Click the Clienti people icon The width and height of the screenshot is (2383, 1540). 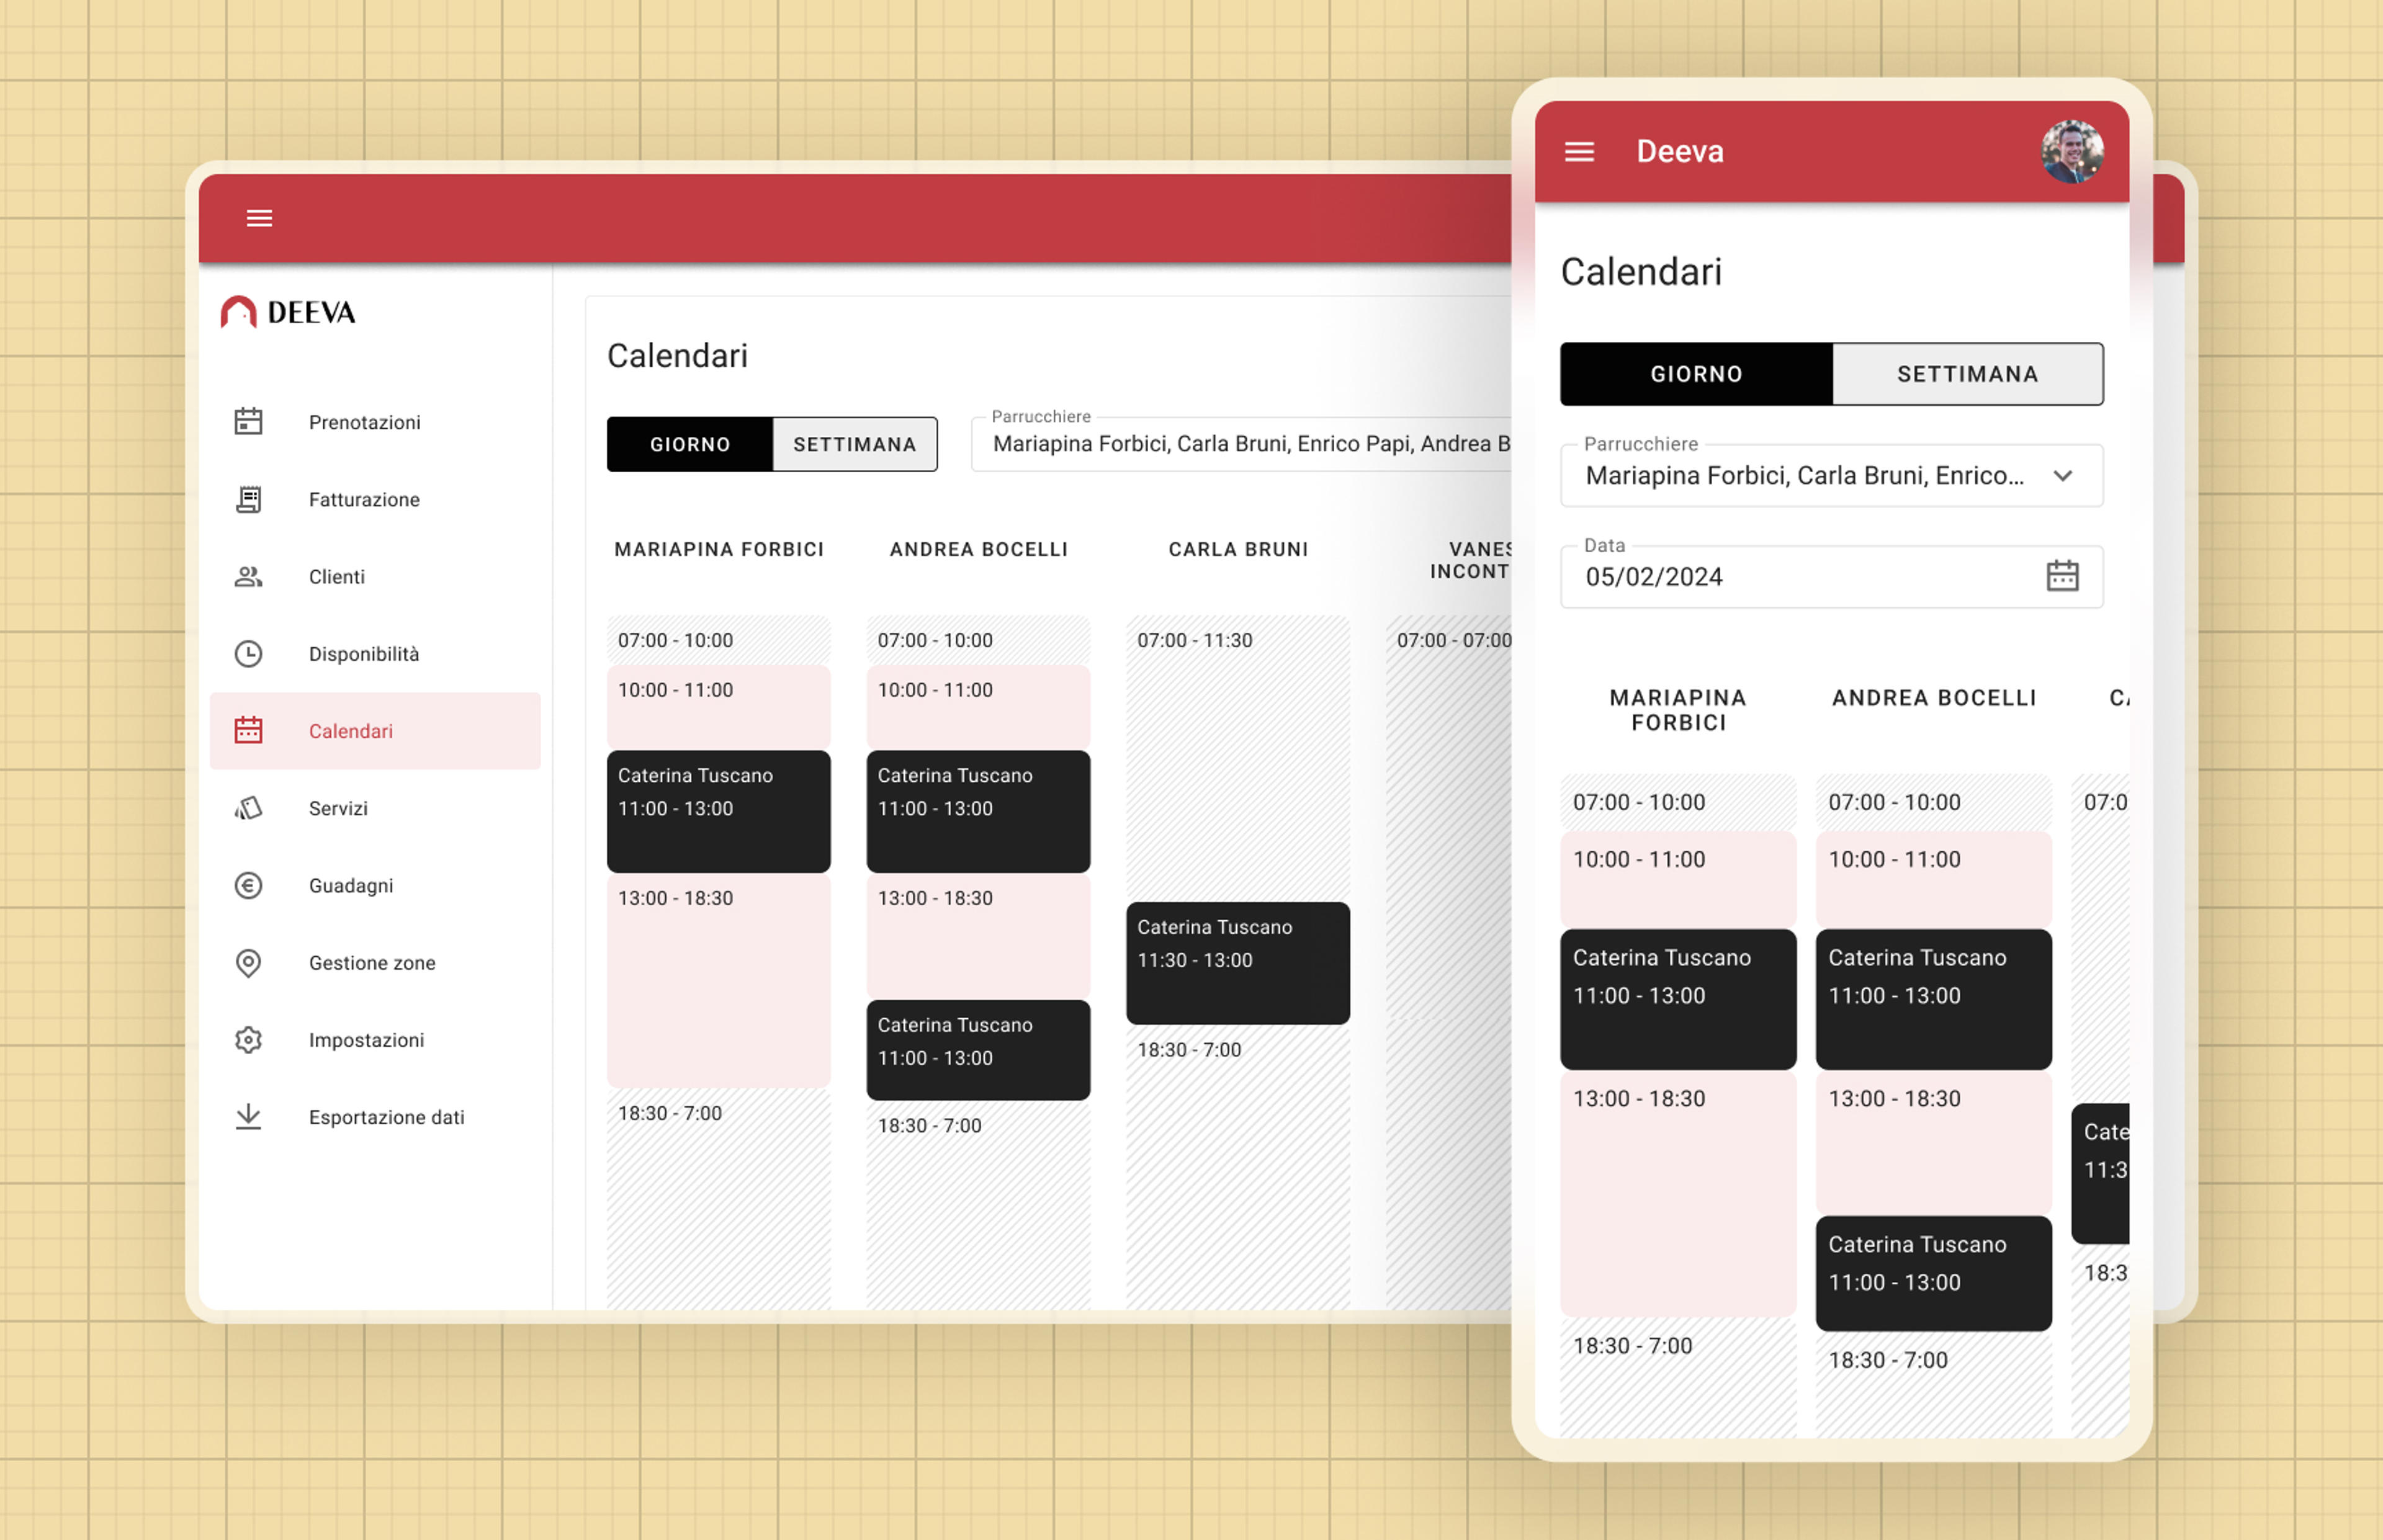(x=248, y=576)
